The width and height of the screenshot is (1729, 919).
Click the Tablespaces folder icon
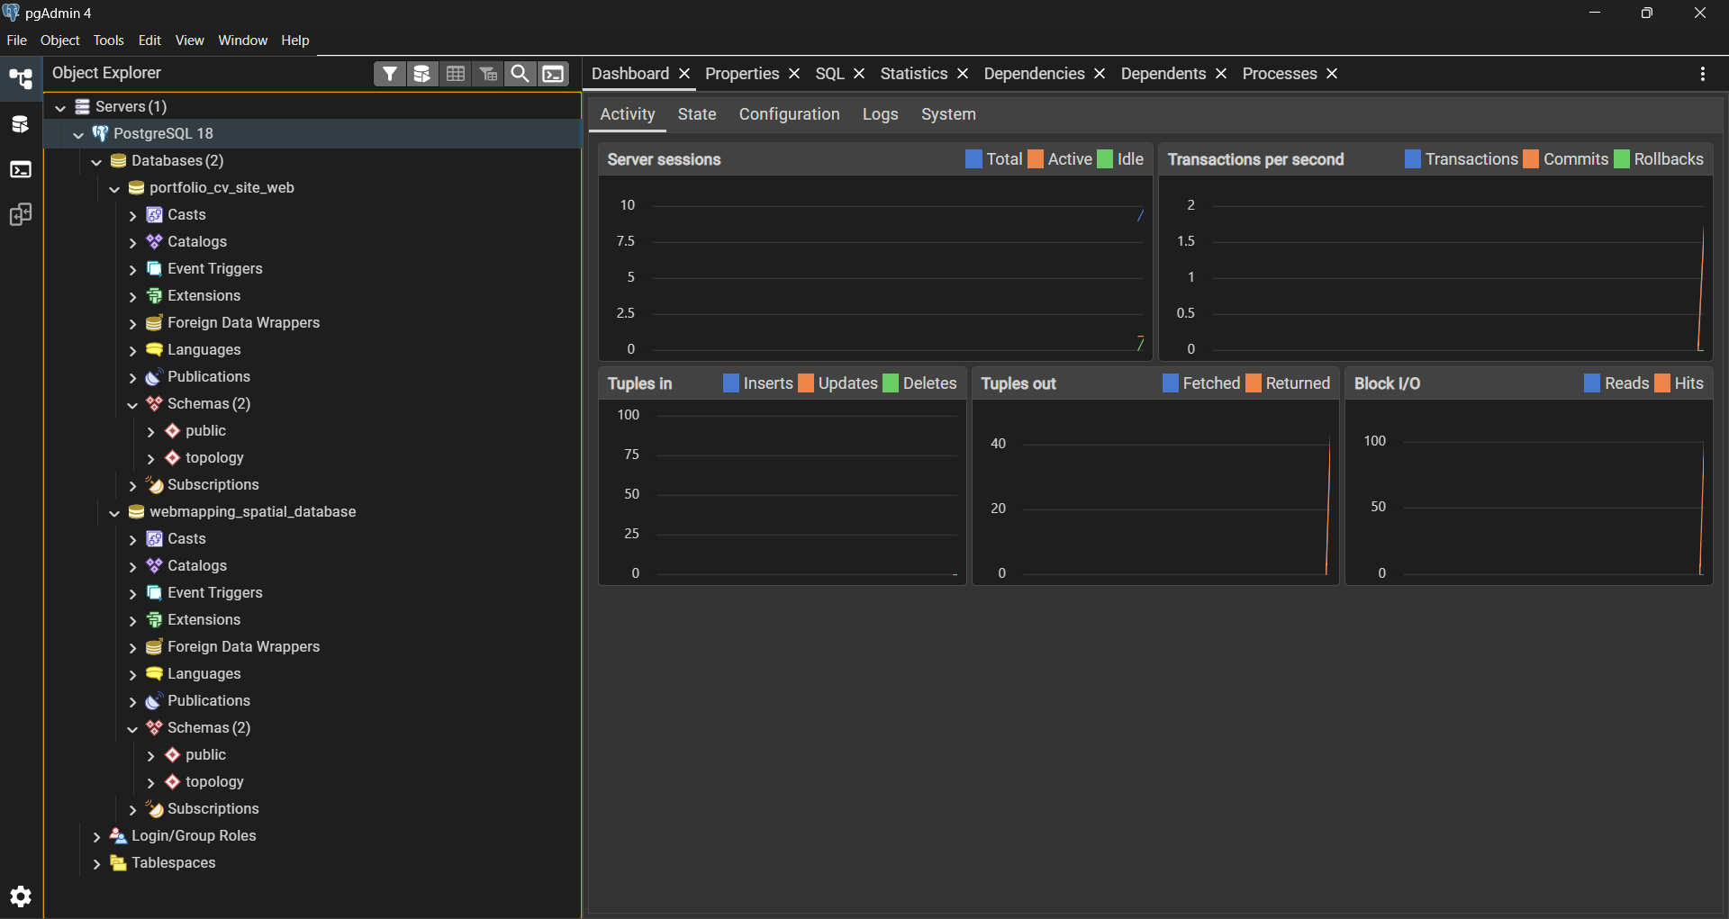[x=118, y=862]
